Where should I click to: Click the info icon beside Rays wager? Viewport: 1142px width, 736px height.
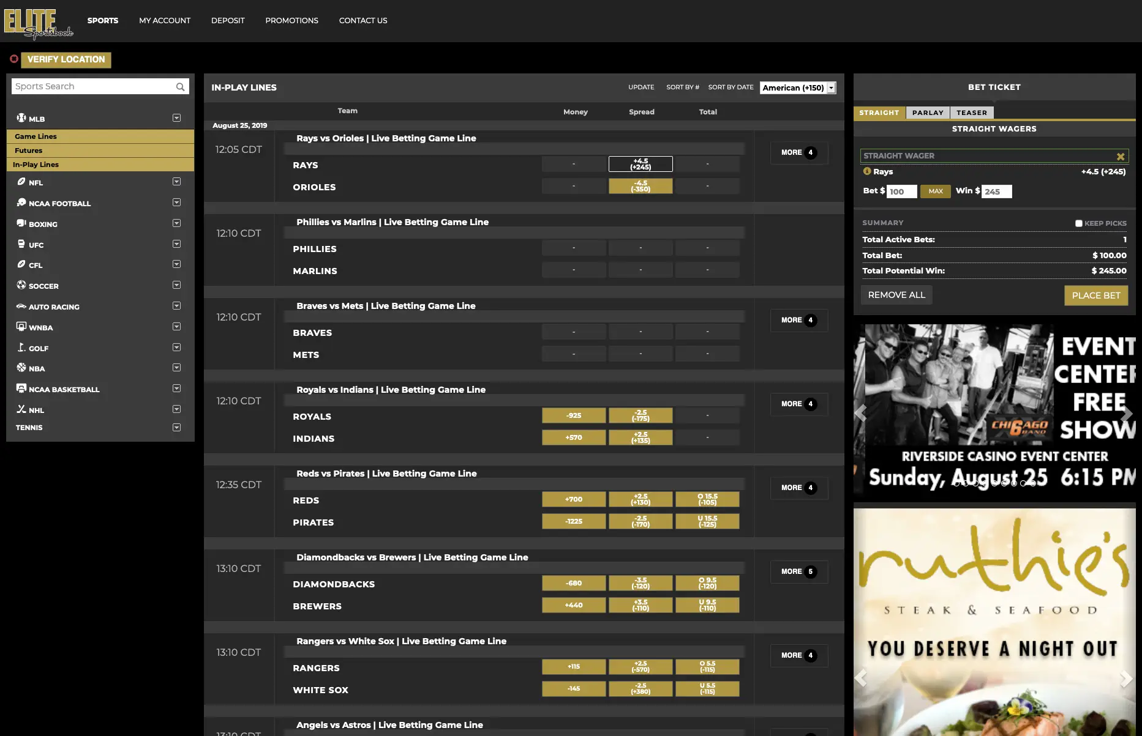coord(867,171)
